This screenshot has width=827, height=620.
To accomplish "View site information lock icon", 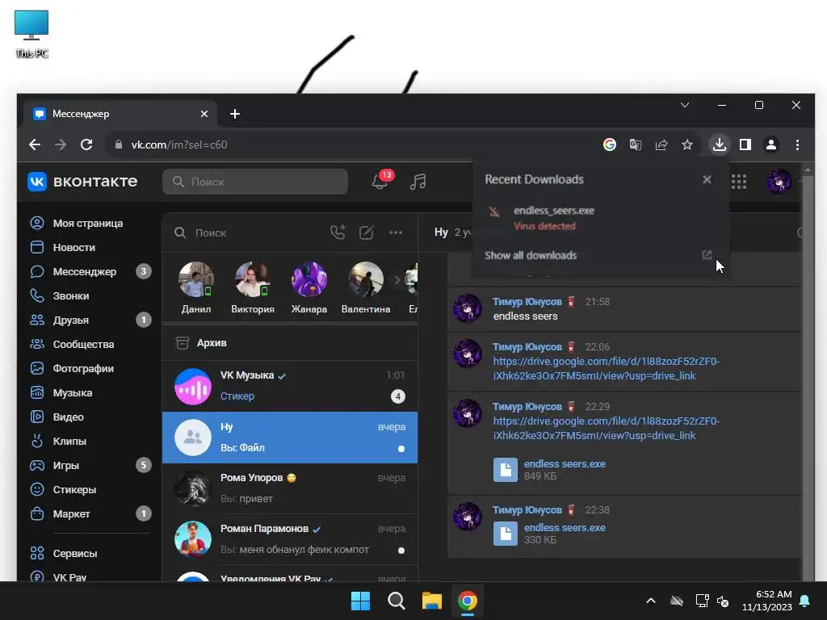I will (119, 145).
